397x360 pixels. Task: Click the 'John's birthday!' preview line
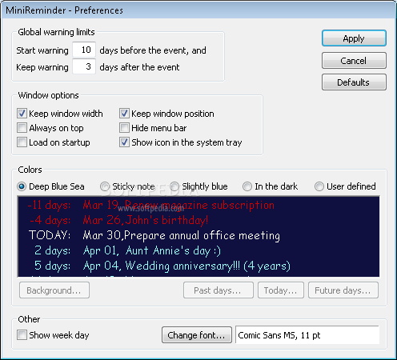(118, 220)
